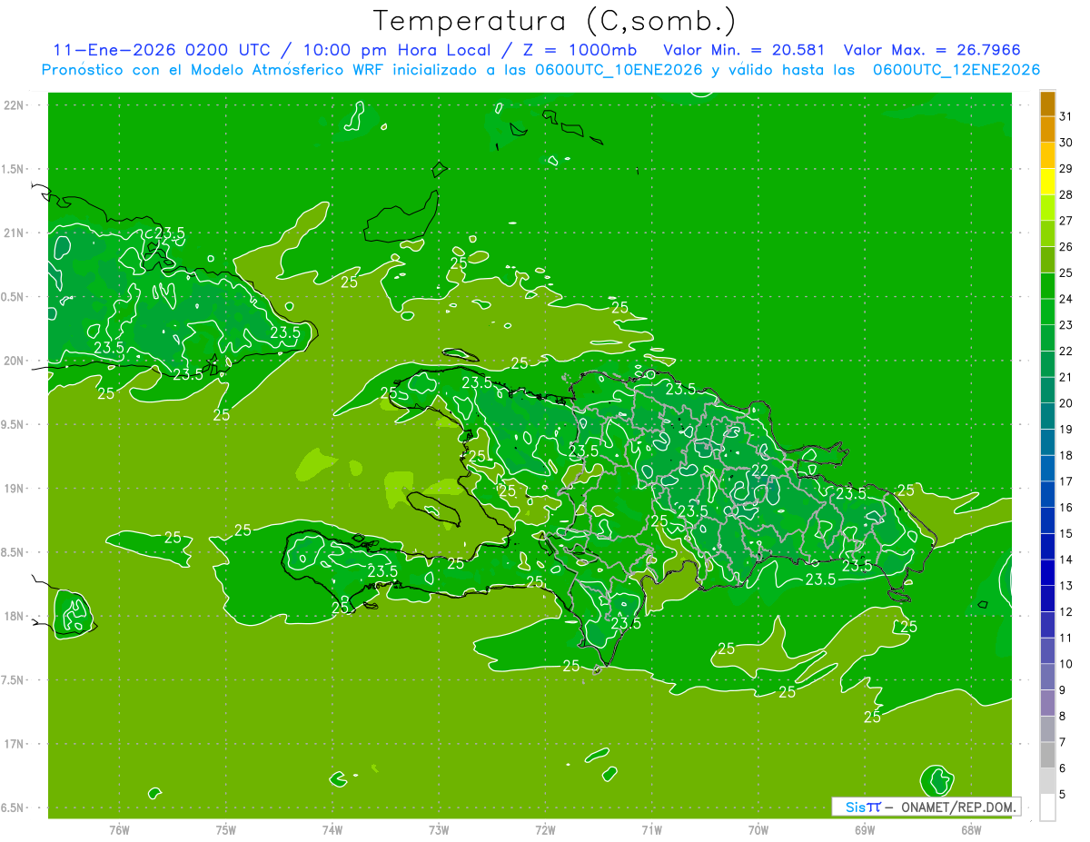The width and height of the screenshot is (1090, 842).
Task: Click the '71W' longitude axis label
Action: pos(651,829)
